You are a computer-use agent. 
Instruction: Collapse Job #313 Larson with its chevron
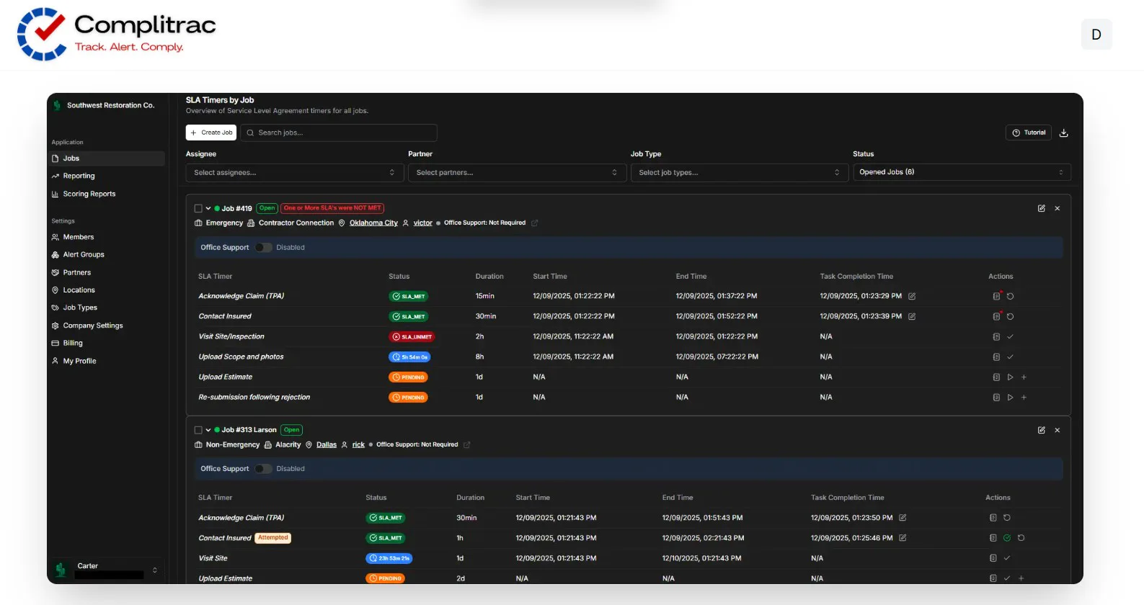click(x=208, y=430)
